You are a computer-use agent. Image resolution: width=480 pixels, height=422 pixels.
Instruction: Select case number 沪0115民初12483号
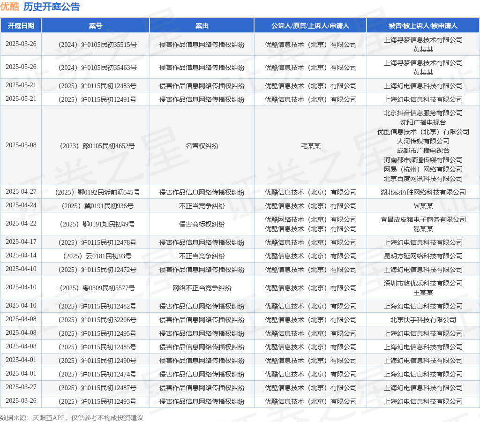(x=97, y=86)
